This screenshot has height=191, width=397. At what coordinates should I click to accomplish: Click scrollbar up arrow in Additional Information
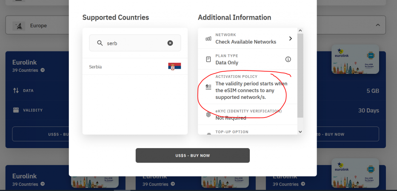[x=300, y=31]
